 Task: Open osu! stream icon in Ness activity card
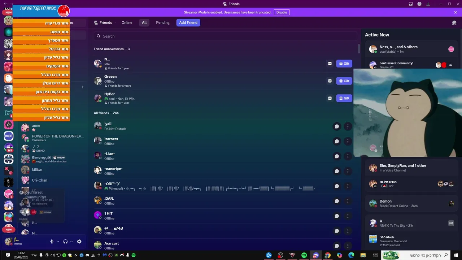coord(451,49)
